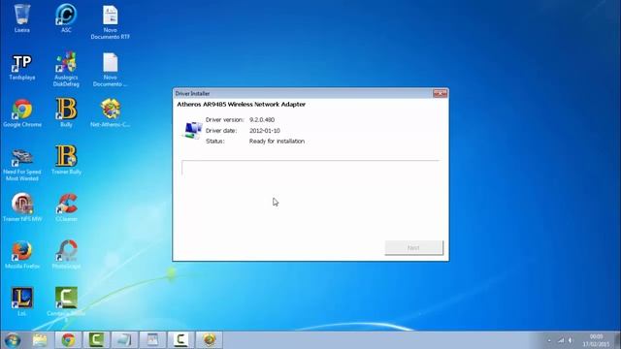This screenshot has width=621, height=349.
Task: Click the Driver Installer title bar text
Action: click(x=192, y=94)
